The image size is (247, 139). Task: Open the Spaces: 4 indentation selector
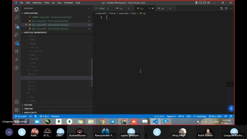point(171,116)
